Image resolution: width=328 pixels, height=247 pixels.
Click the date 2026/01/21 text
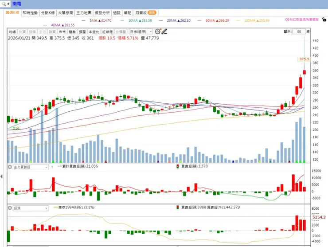pyautogui.click(x=19, y=38)
